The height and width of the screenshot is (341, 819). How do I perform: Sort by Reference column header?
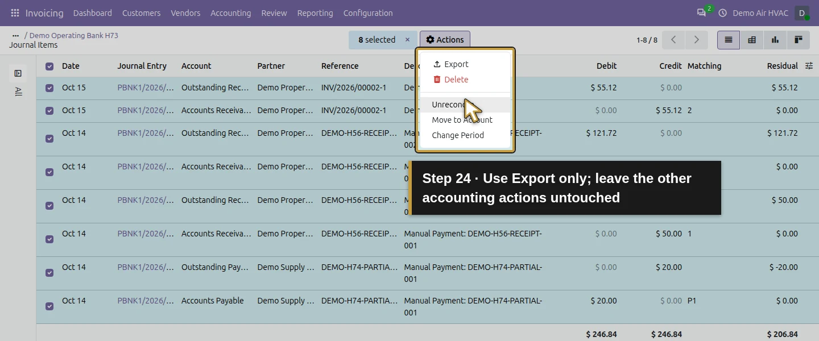pyautogui.click(x=340, y=66)
